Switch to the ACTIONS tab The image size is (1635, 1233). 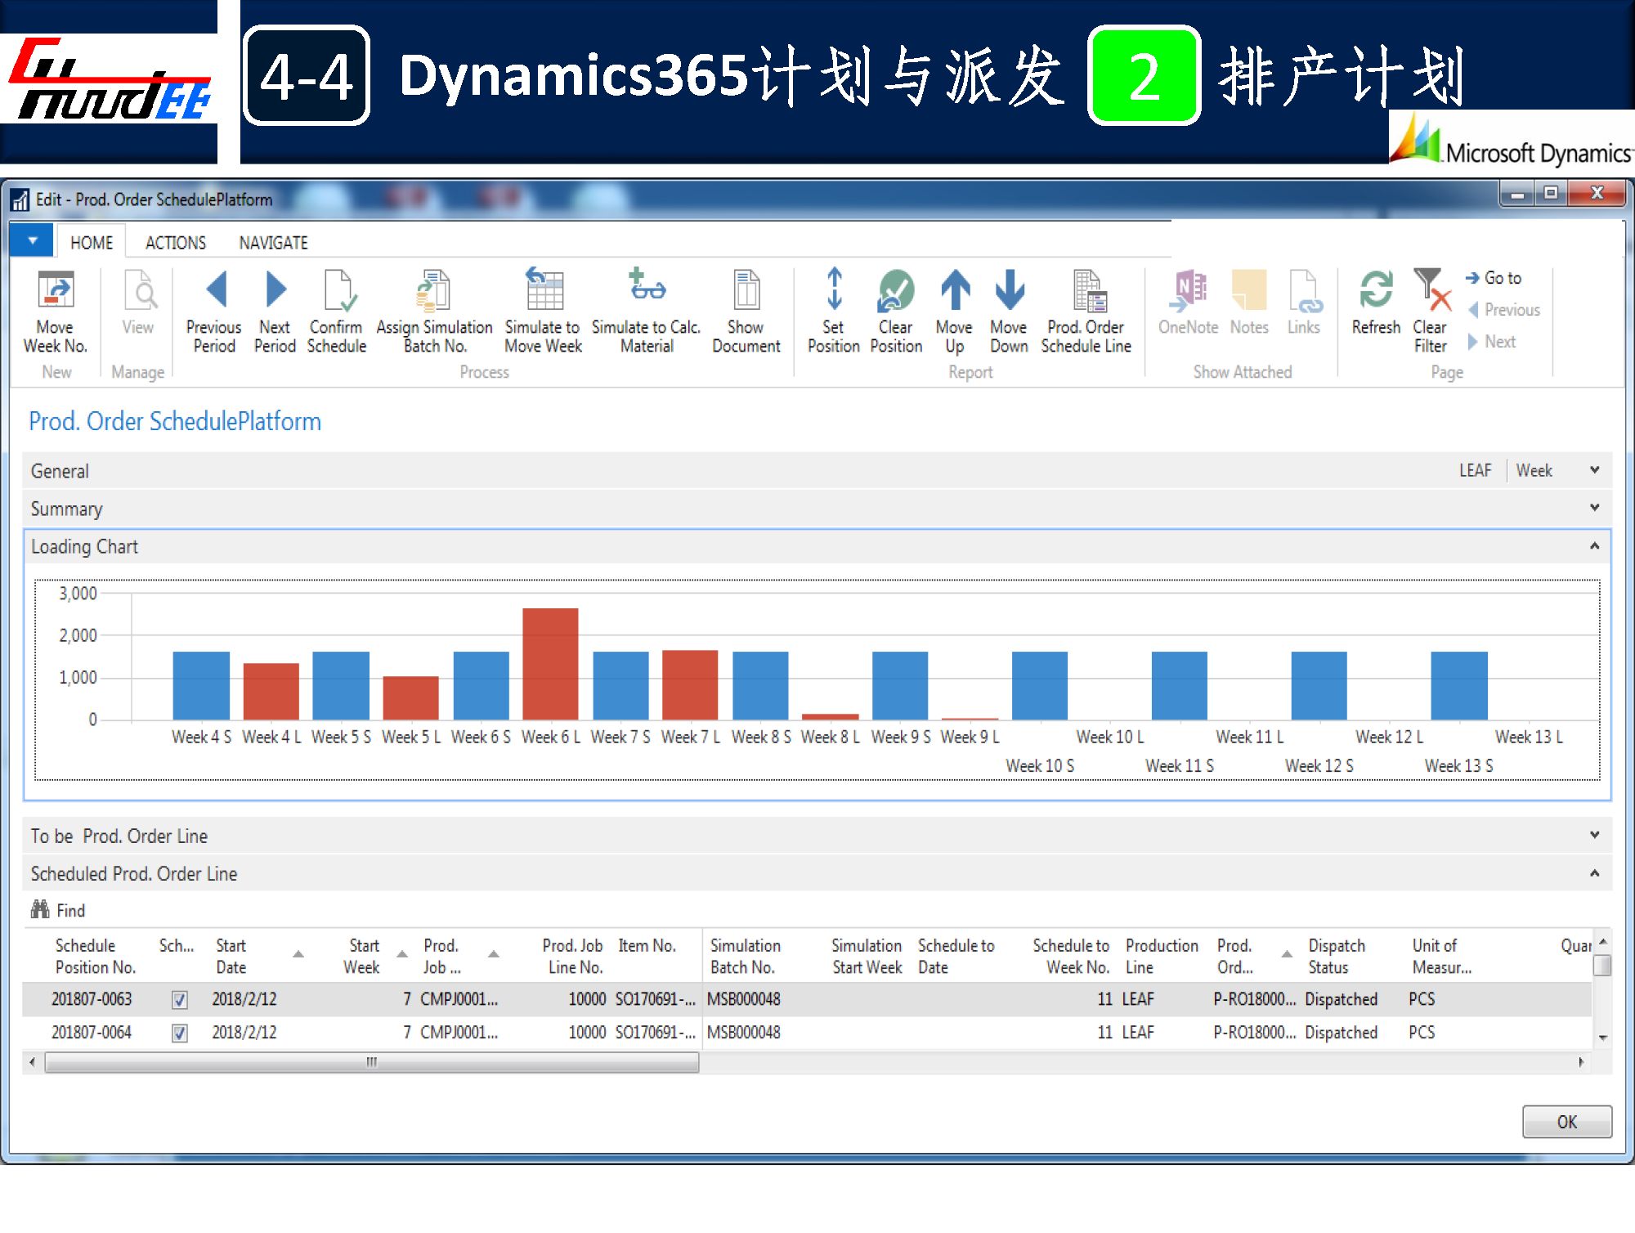click(175, 243)
